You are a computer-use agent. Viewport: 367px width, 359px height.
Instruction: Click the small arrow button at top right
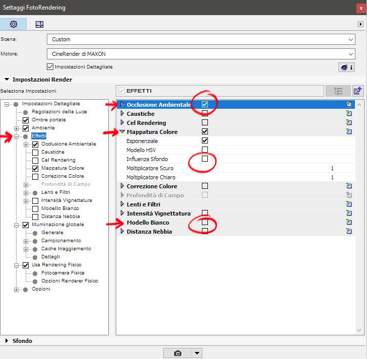[360, 24]
